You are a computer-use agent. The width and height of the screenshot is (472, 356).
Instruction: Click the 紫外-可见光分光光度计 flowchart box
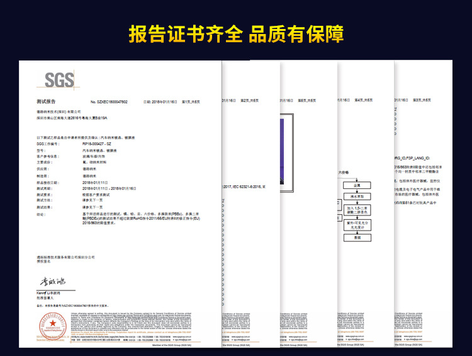coord(357,225)
